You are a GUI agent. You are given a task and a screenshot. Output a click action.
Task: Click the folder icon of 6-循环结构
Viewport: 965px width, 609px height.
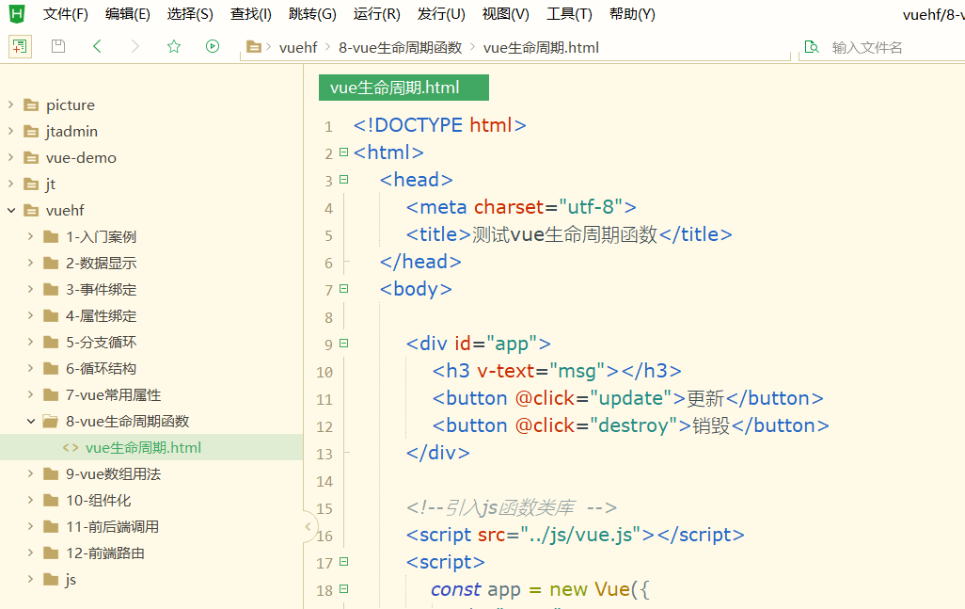(51, 369)
